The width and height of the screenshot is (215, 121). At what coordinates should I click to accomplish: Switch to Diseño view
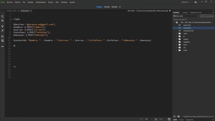115,7
